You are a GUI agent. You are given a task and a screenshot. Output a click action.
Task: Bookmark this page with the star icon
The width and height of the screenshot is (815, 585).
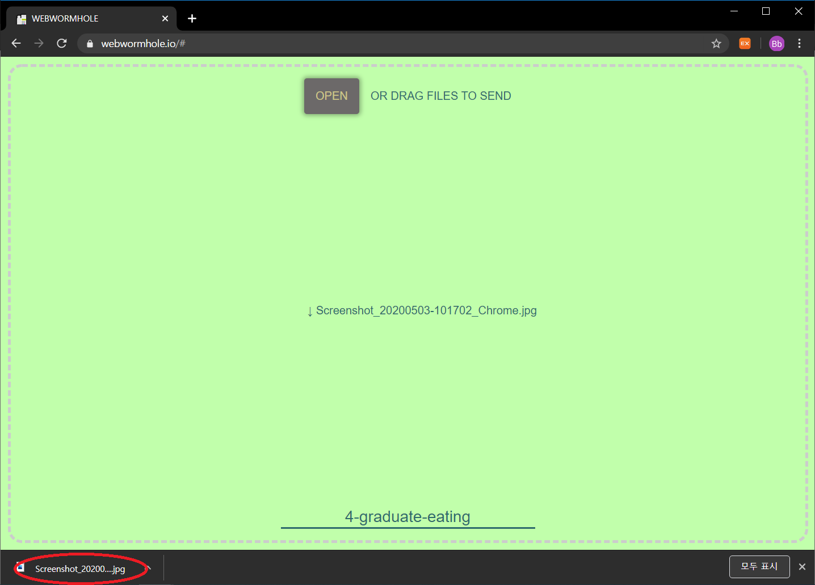point(716,44)
